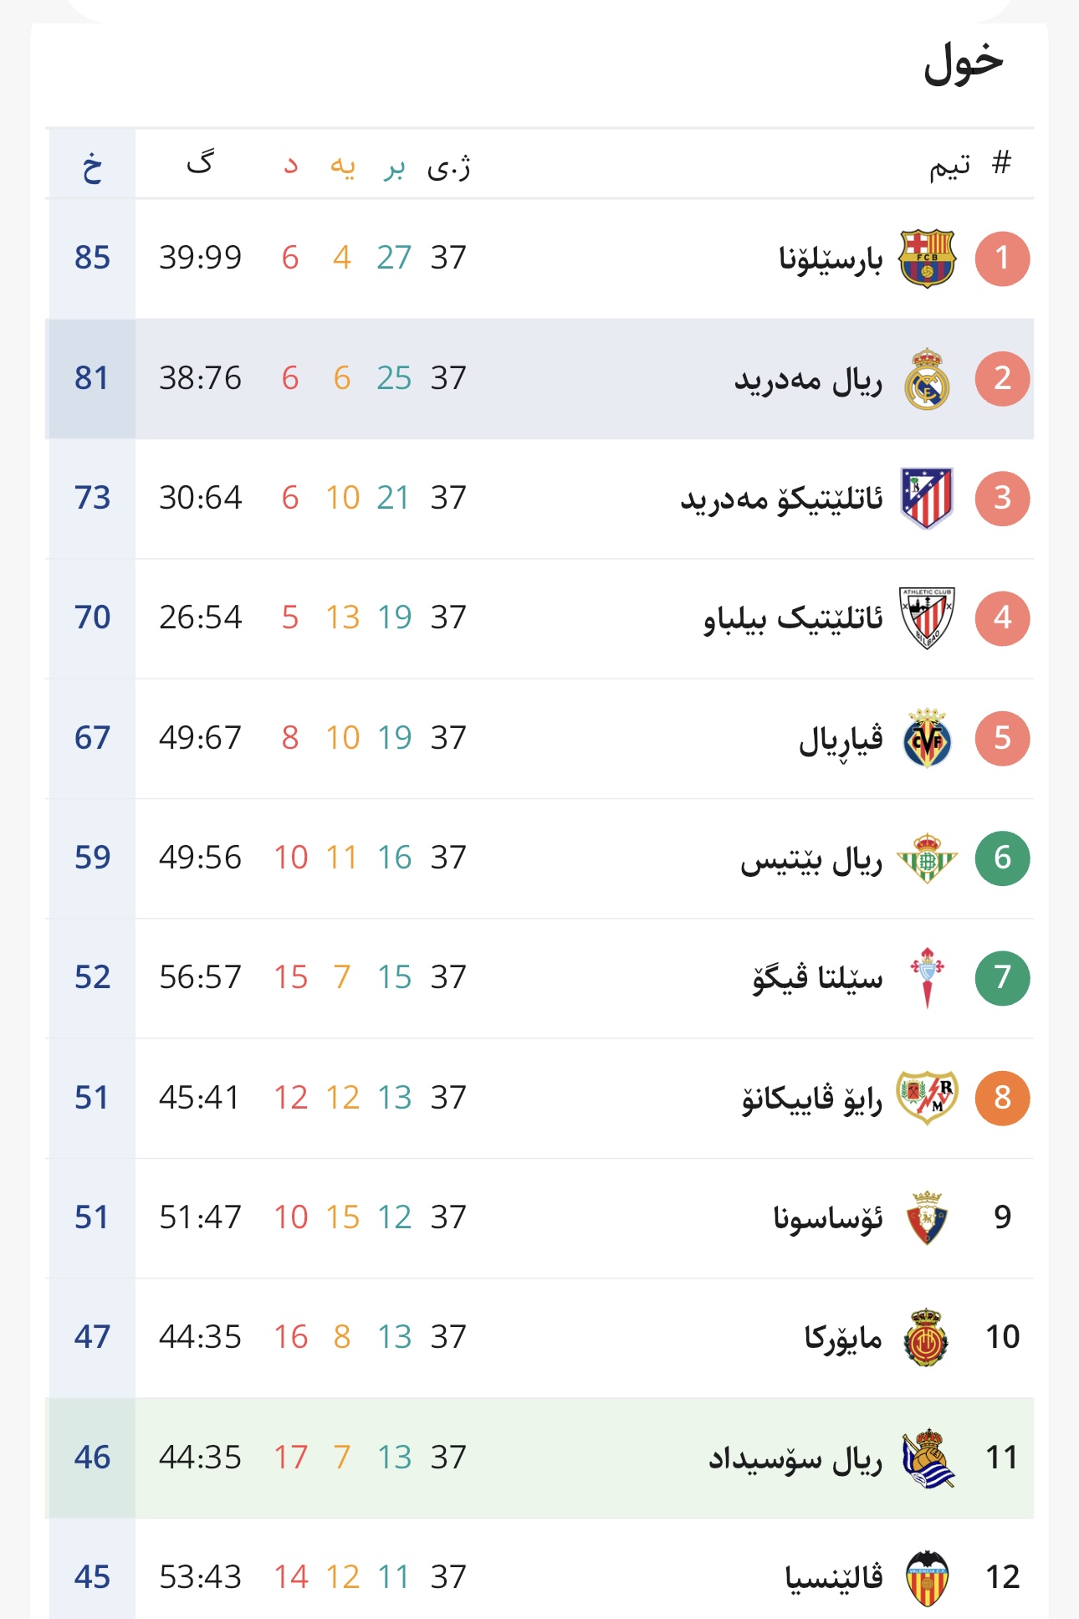The height and width of the screenshot is (1619, 1079).
Task: Tap the red rank 1 badge
Action: point(1002,259)
